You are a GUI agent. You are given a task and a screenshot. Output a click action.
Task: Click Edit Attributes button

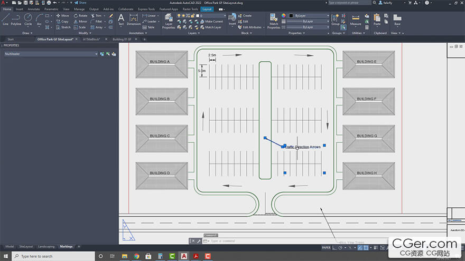(x=250, y=27)
